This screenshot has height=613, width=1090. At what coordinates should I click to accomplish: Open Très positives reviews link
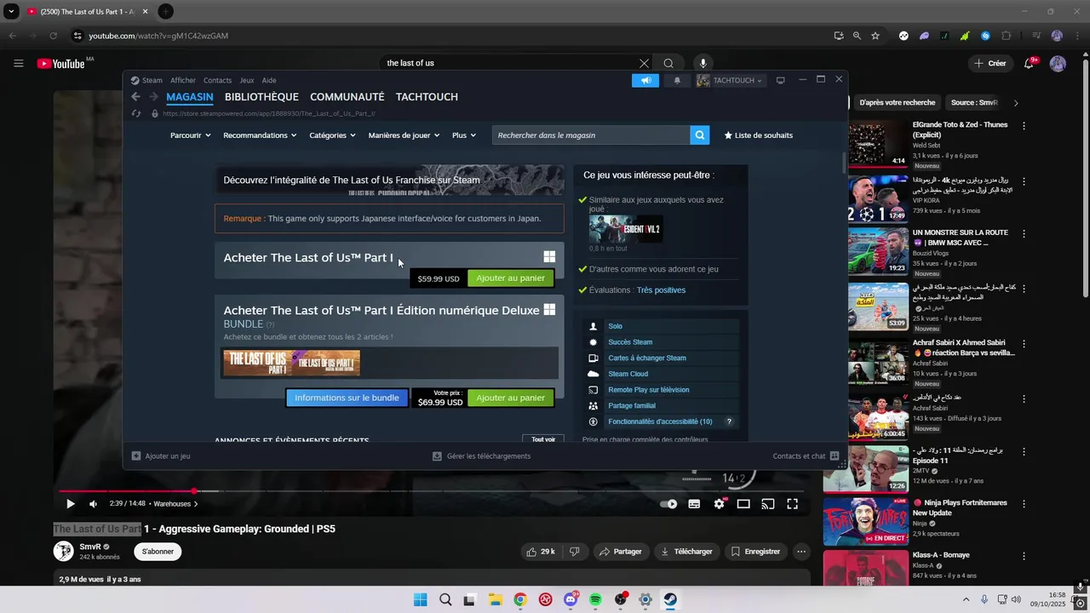tap(661, 290)
